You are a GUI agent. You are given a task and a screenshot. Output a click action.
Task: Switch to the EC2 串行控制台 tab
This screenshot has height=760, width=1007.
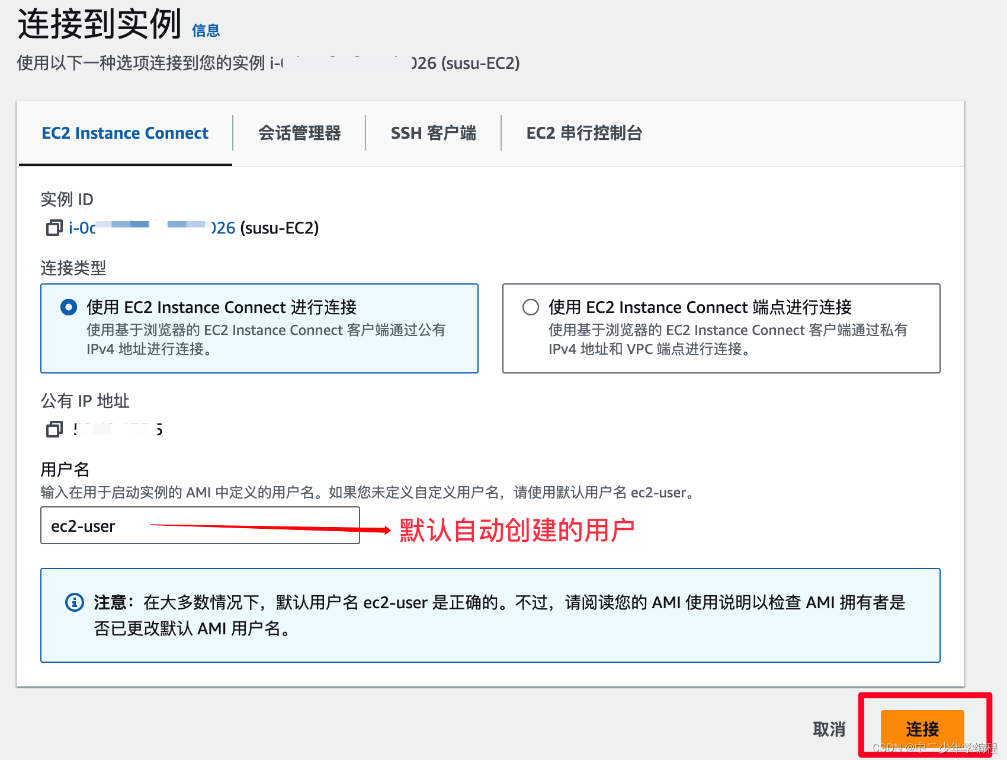click(584, 133)
